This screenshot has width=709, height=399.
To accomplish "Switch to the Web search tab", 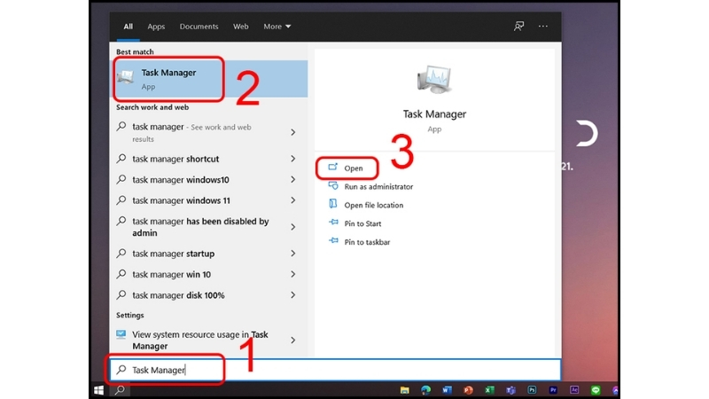I will [240, 27].
